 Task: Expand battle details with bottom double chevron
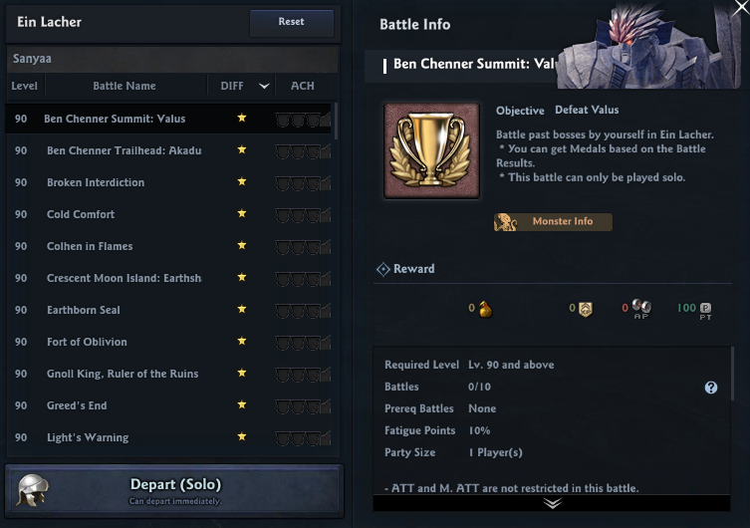coord(552,503)
